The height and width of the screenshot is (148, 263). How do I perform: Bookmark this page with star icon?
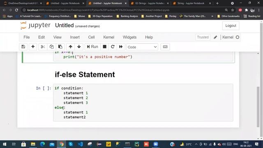point(233,10)
